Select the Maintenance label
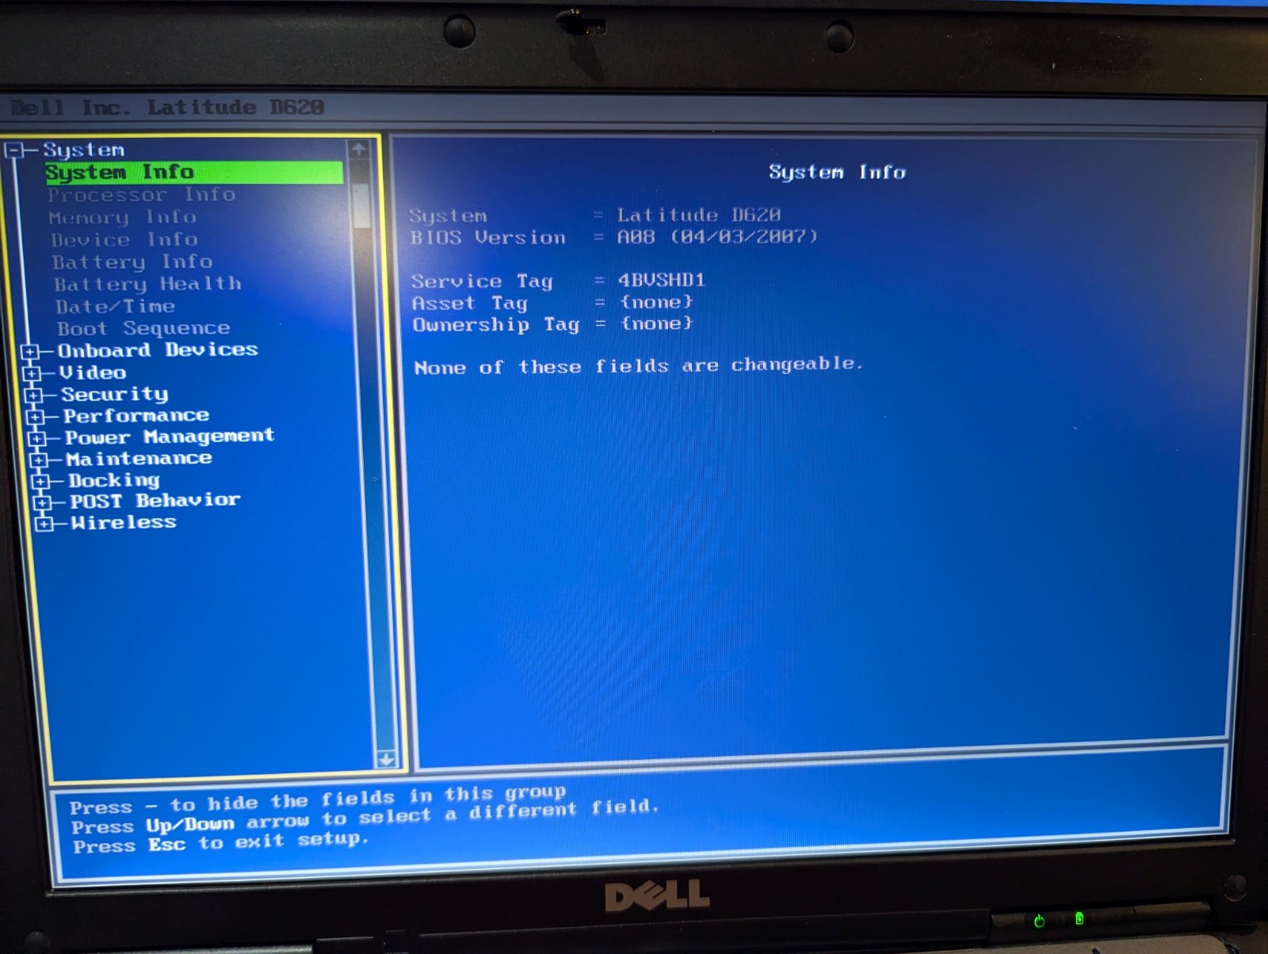The height and width of the screenshot is (954, 1268). (139, 459)
